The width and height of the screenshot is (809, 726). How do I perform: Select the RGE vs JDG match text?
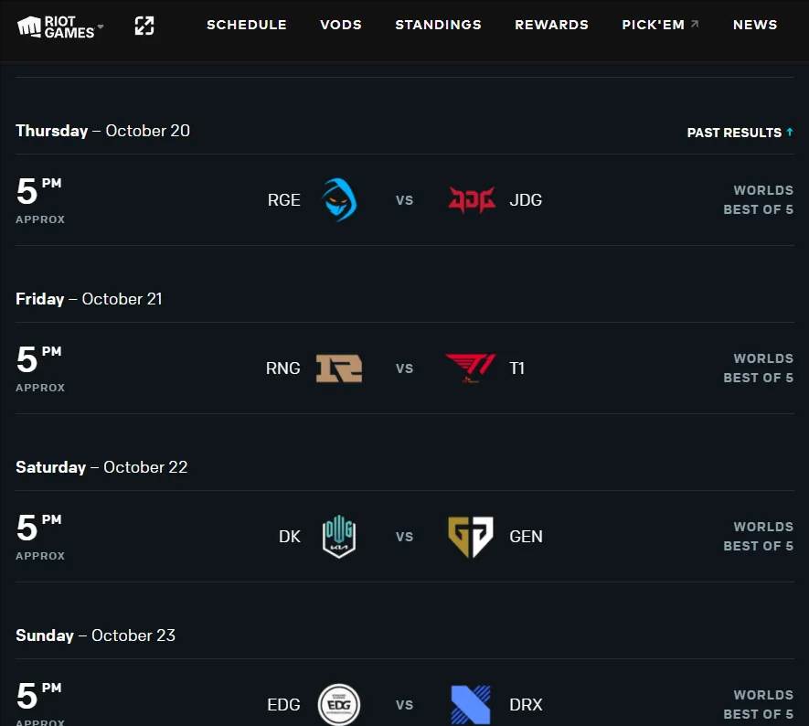pos(404,200)
